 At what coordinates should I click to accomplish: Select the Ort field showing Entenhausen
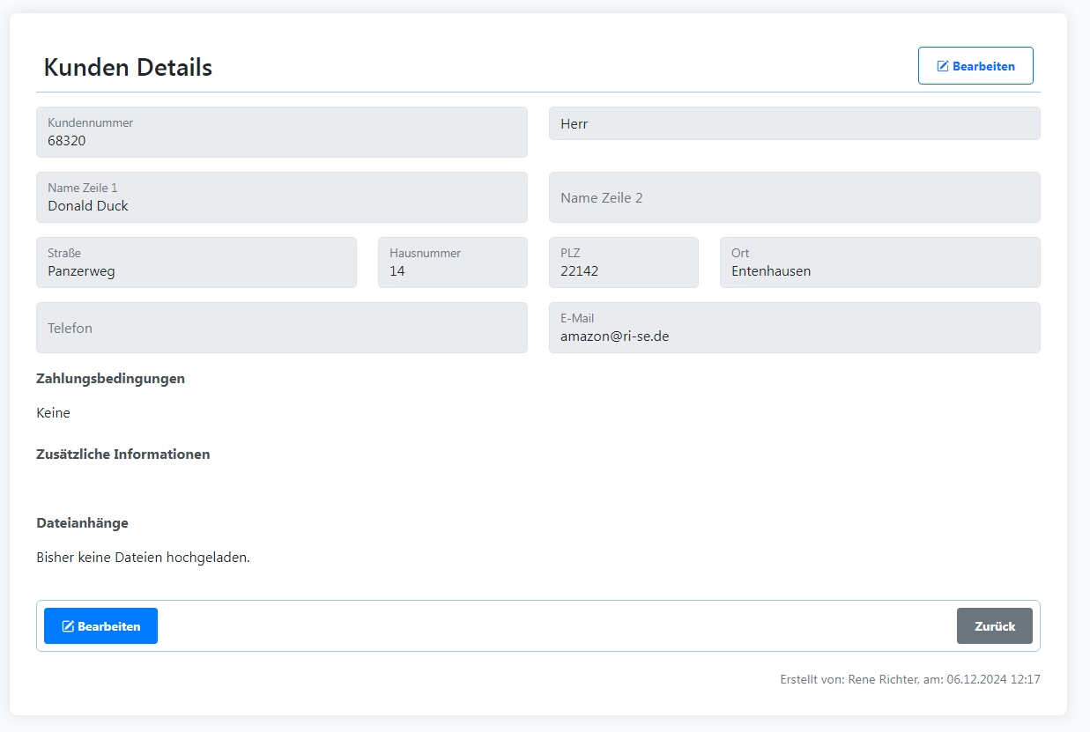(879, 262)
